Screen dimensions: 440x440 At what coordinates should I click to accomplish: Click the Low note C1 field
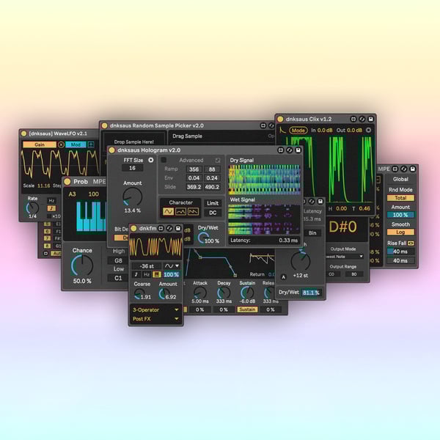118,278
